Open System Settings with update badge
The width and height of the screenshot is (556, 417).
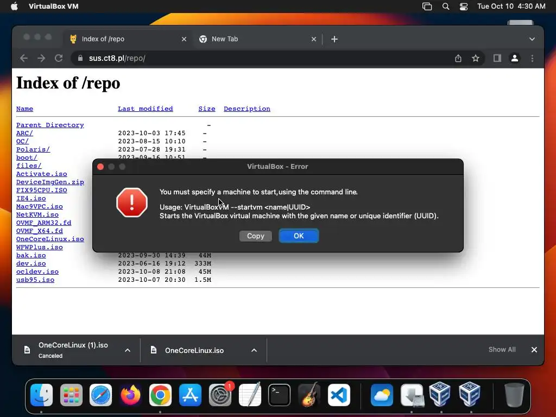[x=220, y=395]
